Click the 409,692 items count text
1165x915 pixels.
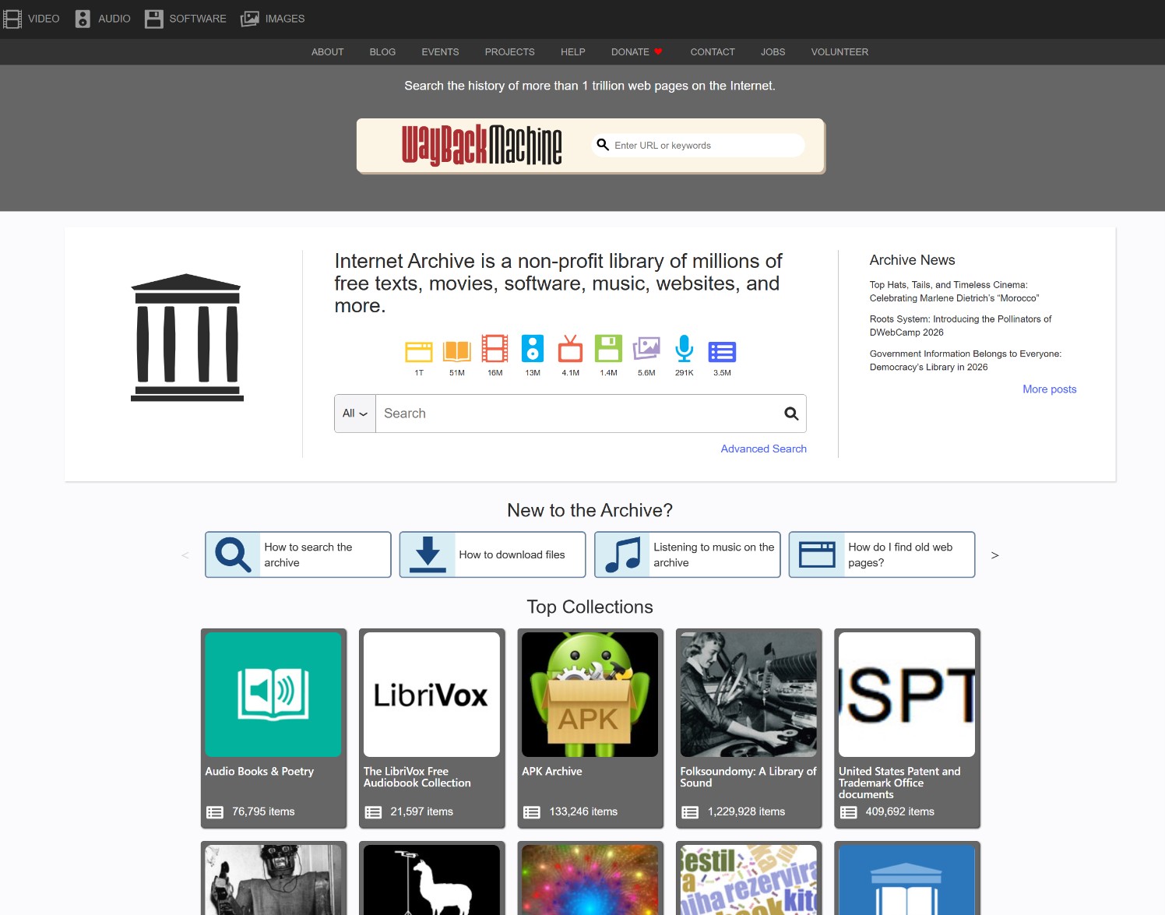point(899,811)
